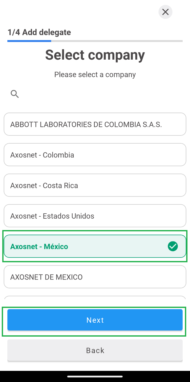Click the blue filled progress bar segment
Screen dimensions: 190x382
29,41
